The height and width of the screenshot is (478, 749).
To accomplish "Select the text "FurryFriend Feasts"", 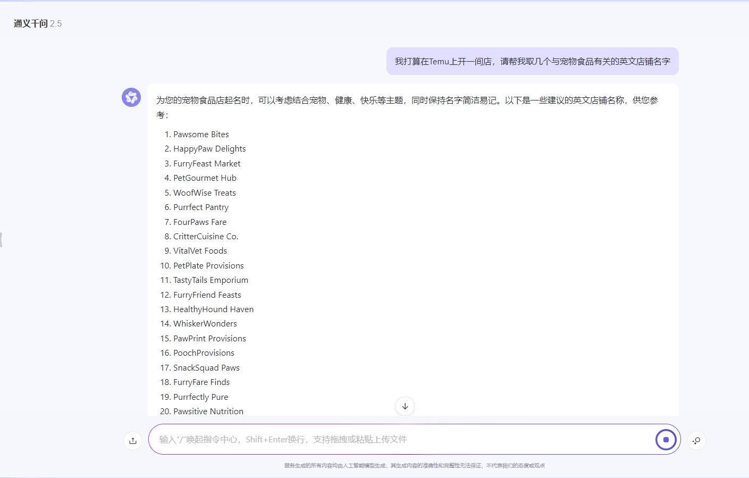I will (x=207, y=295).
